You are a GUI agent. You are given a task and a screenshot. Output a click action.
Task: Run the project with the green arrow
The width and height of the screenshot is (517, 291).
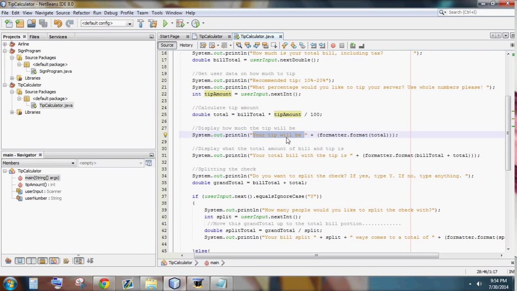tap(165, 23)
